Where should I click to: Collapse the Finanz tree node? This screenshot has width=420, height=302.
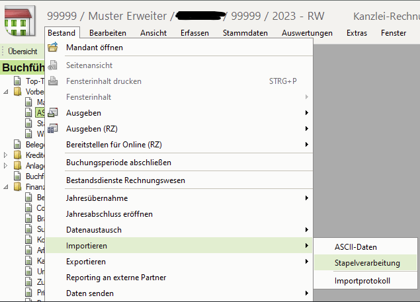pos(6,187)
